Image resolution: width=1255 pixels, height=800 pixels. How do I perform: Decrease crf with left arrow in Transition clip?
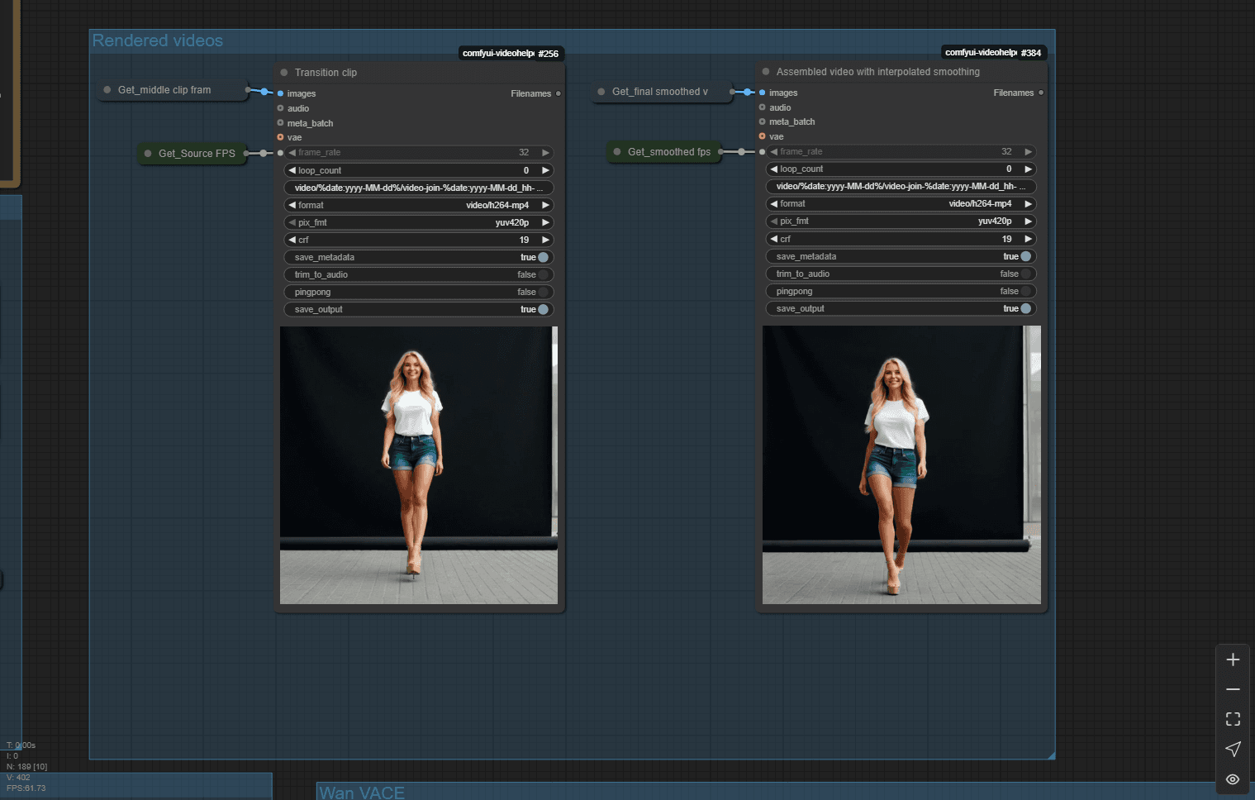pos(292,240)
